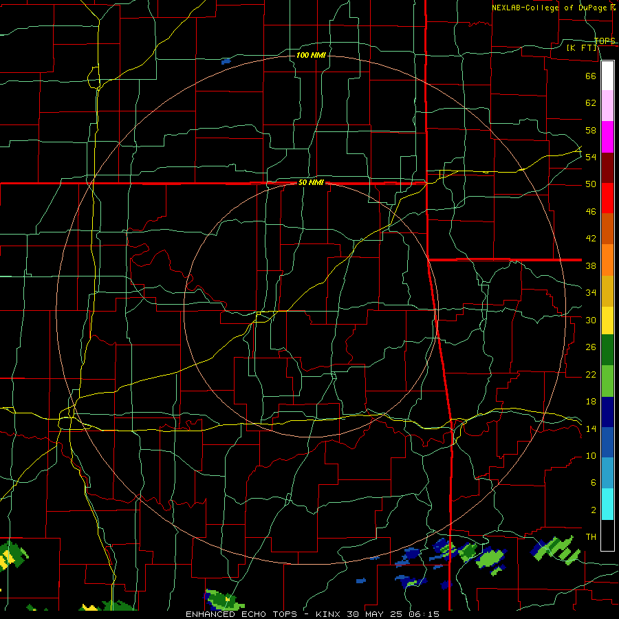Select the dark red legend band
Viewport: 619px width, 619px height.
click(x=607, y=168)
